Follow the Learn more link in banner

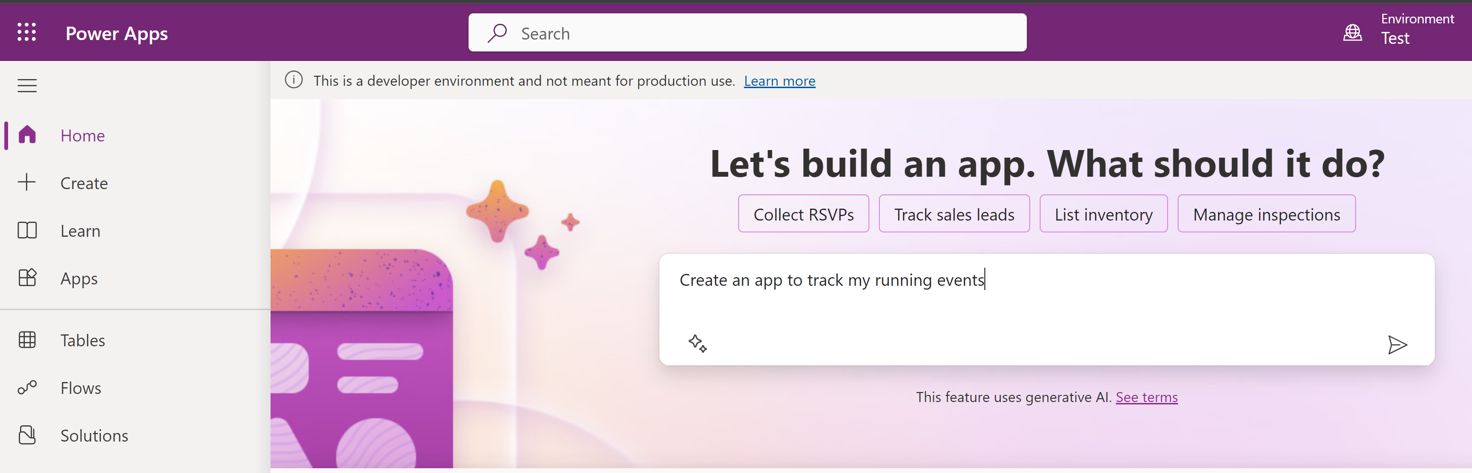click(779, 81)
